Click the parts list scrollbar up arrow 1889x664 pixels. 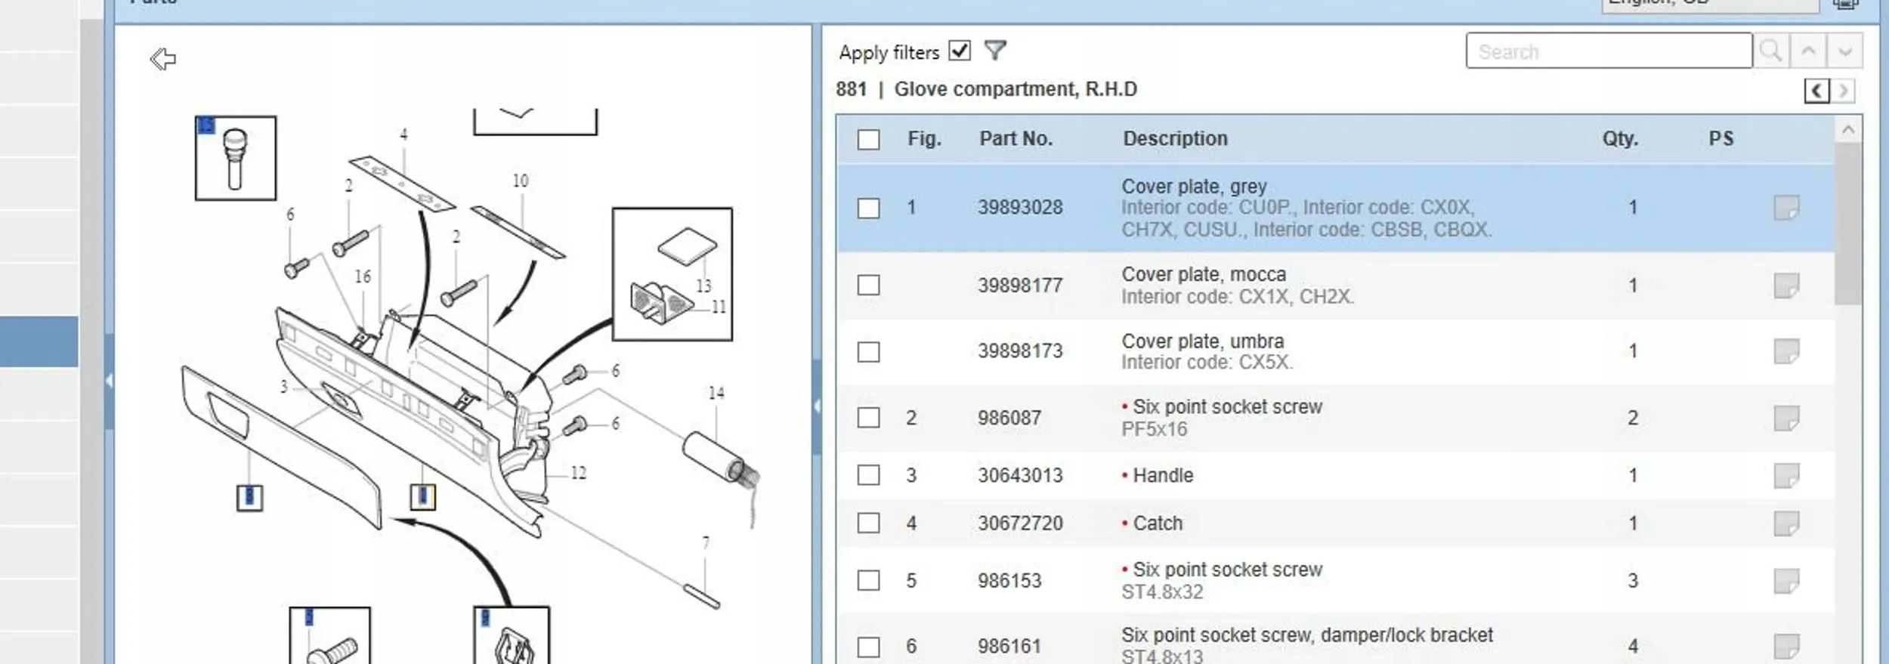coord(1848,131)
